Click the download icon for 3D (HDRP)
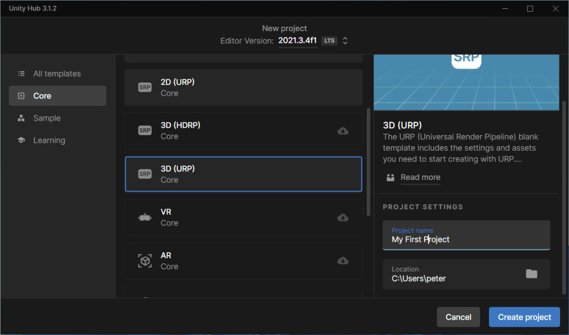 point(343,131)
